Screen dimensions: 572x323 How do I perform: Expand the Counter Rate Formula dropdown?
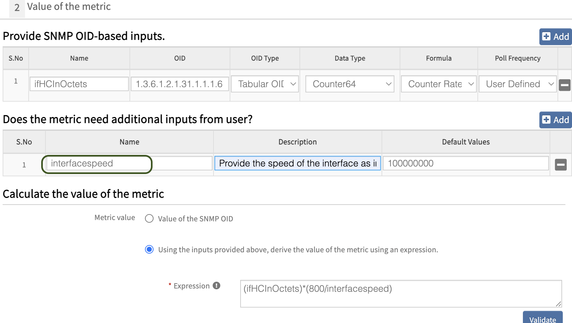coord(439,84)
